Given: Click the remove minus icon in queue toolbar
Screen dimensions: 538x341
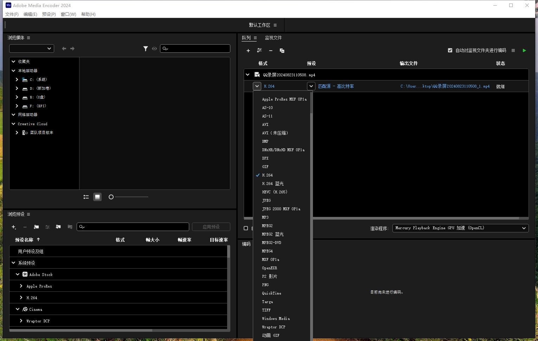Looking at the screenshot, I should tap(271, 51).
